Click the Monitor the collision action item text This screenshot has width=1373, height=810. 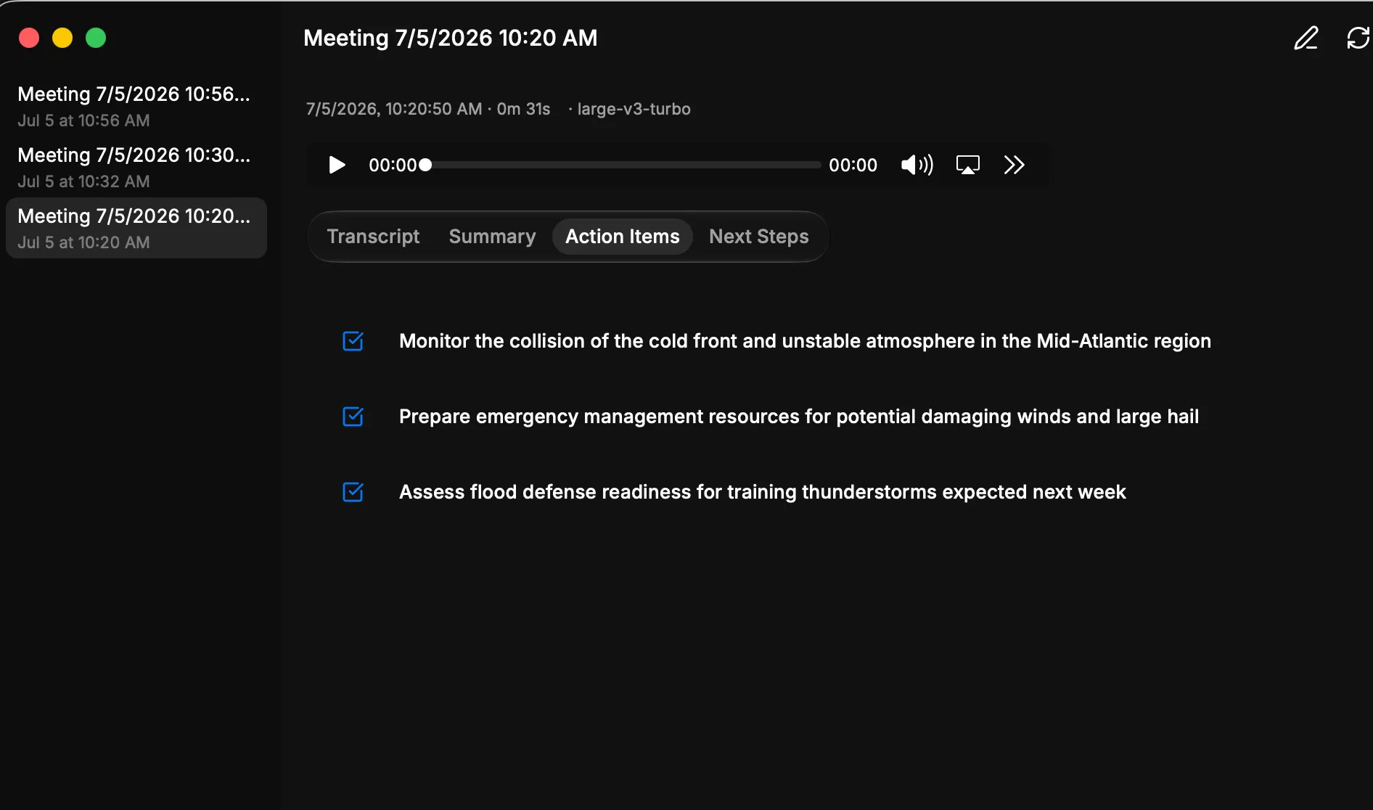pyautogui.click(x=805, y=341)
